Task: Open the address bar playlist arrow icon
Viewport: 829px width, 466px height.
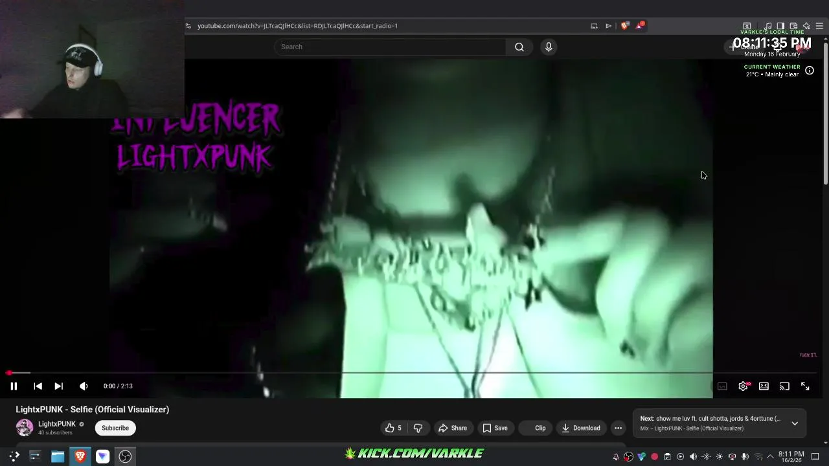Action: pos(608,26)
